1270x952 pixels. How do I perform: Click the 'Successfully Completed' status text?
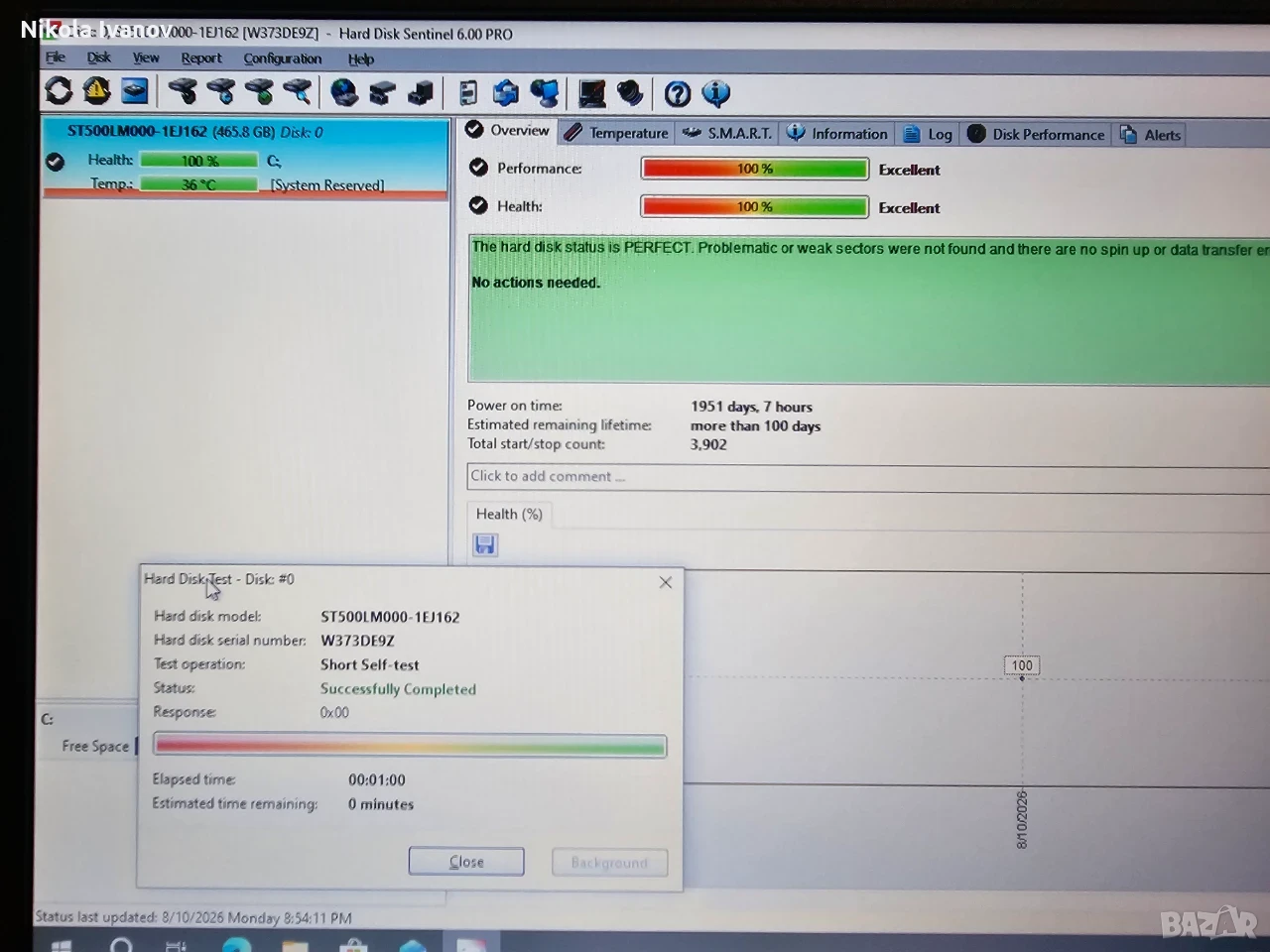coord(398,689)
